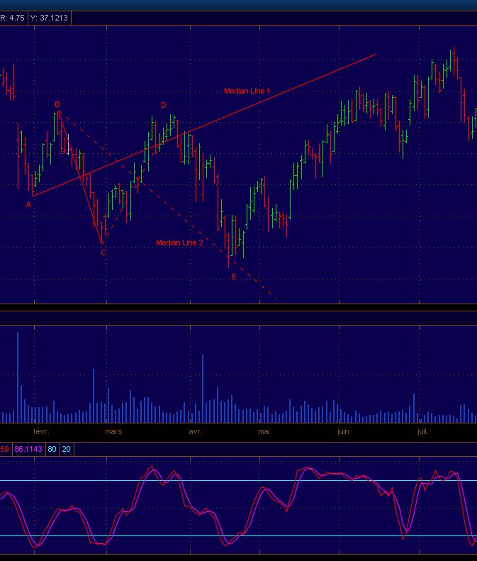The height and width of the screenshot is (561, 477).
Task: Click the stochastic value 86.1143
Action: tap(28, 449)
